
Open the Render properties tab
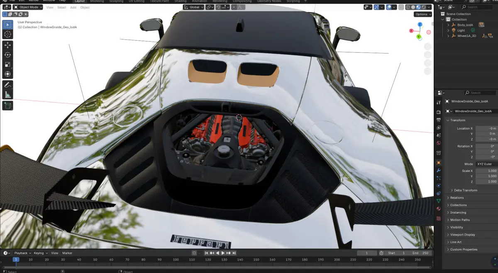[439, 112]
